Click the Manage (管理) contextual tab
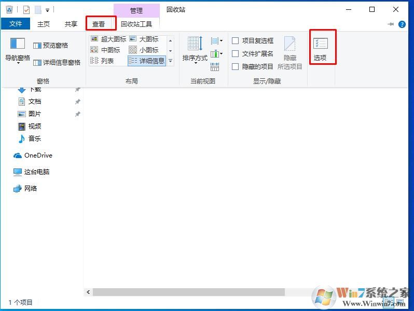414x311 pixels. [x=136, y=10]
